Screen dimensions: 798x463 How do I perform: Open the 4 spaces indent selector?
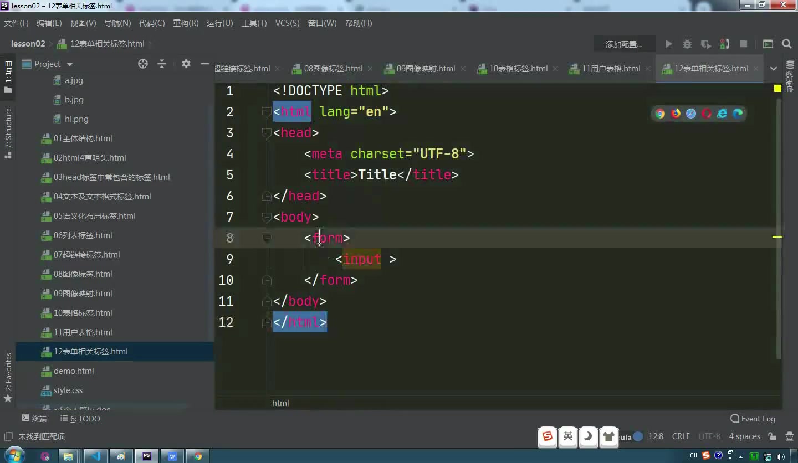744,436
